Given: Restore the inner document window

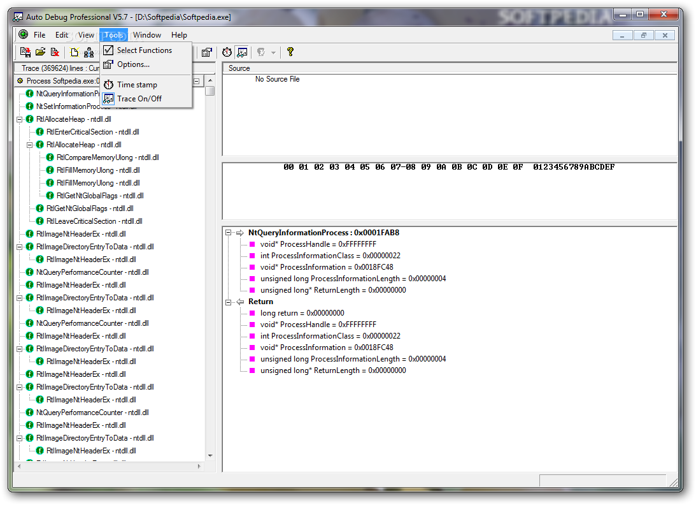Looking at the screenshot, I should click(x=644, y=35).
